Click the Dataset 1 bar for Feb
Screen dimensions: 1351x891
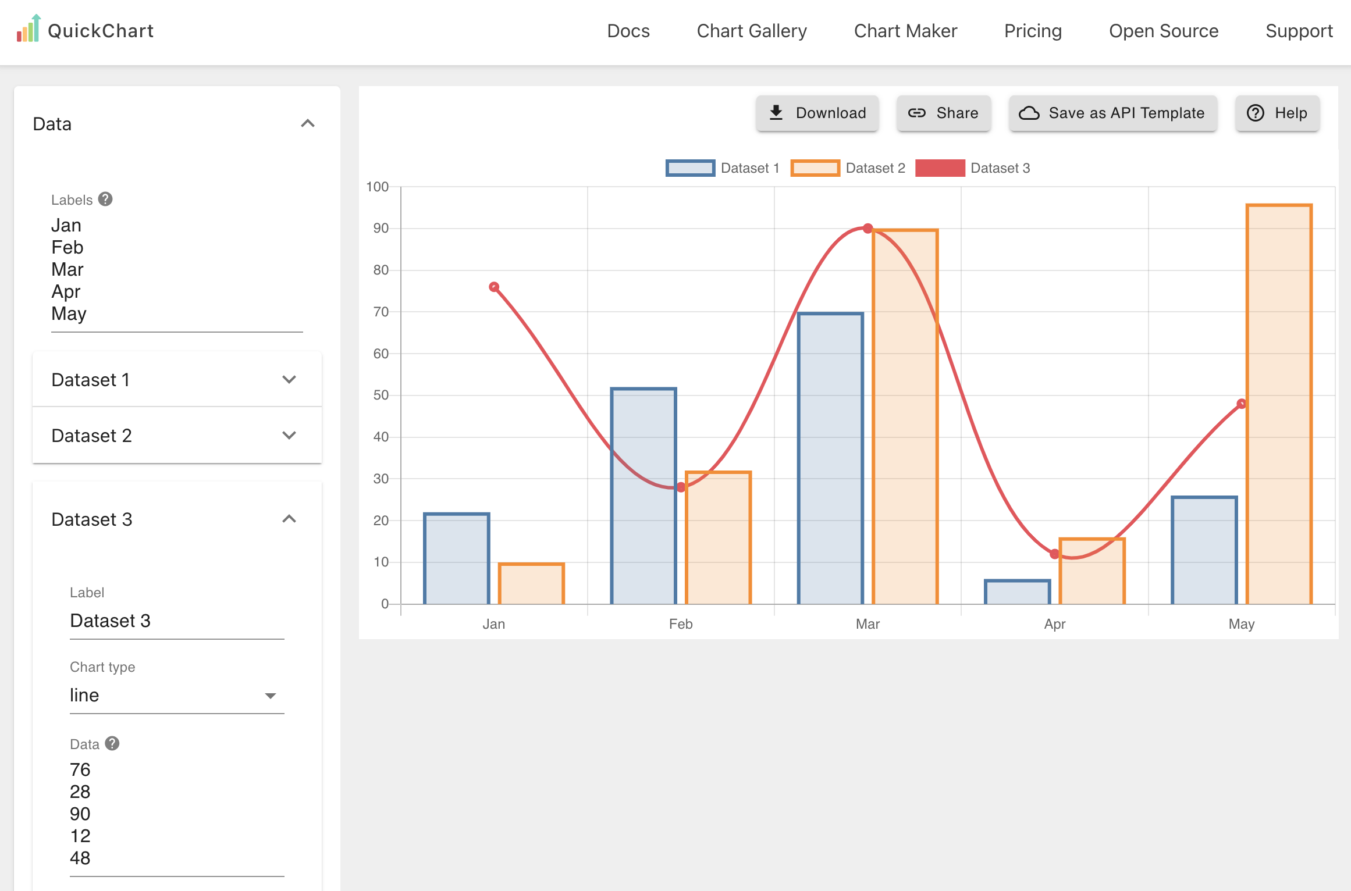pos(643,496)
